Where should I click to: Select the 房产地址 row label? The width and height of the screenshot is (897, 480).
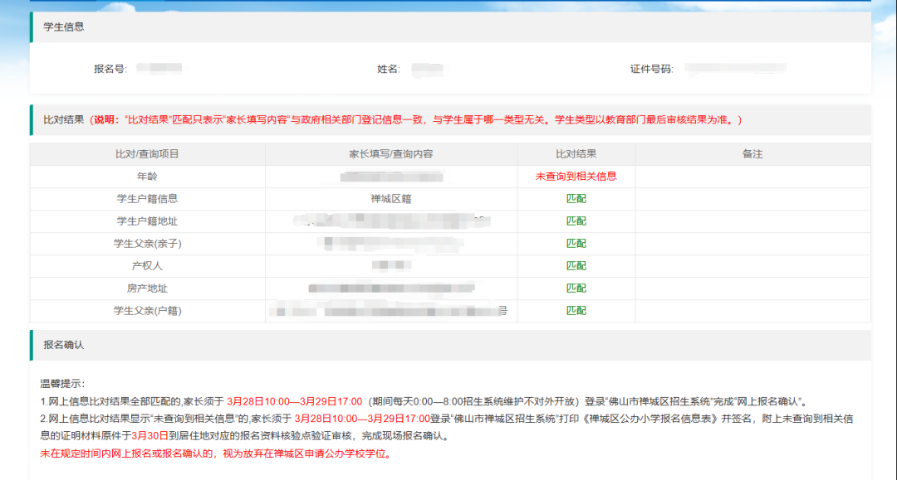pos(147,288)
